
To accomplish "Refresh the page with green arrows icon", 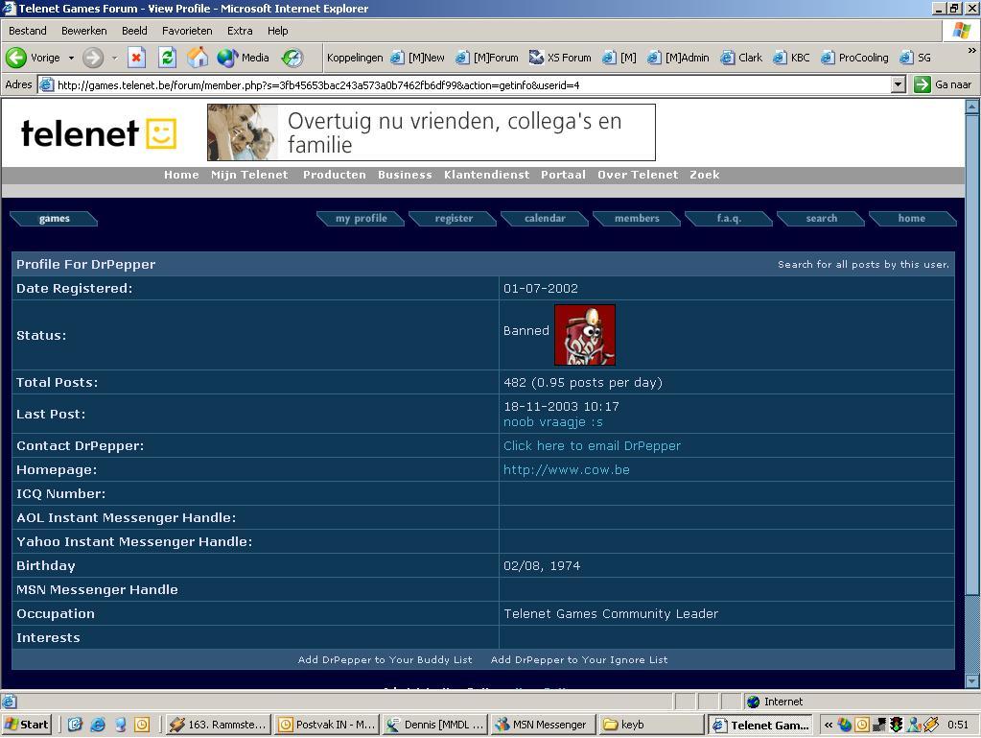I will (167, 58).
